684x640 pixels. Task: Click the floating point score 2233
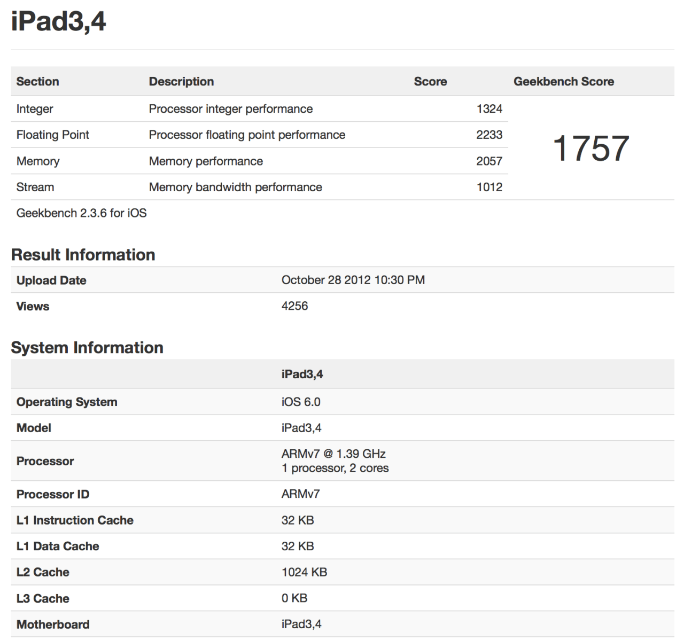pos(489,135)
